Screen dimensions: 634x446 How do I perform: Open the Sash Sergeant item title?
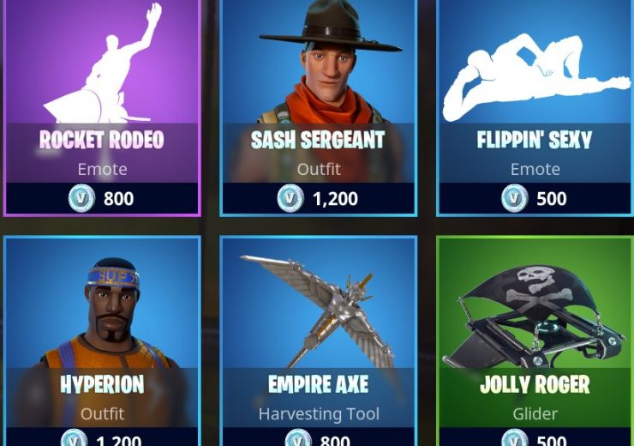[x=318, y=140]
